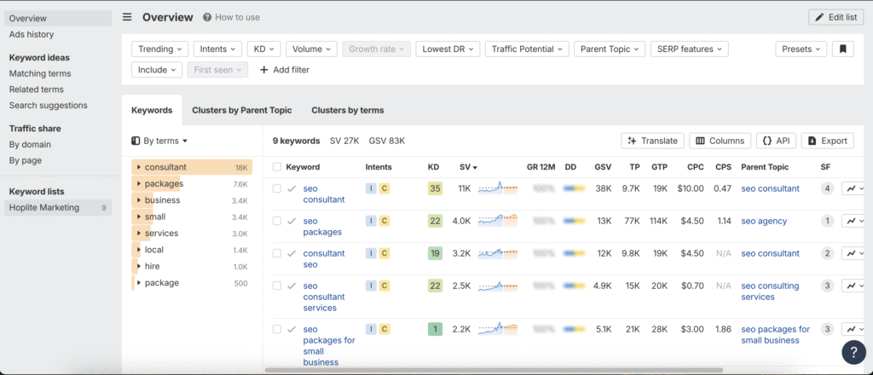
Task: Open the Columns settings button
Action: click(x=720, y=141)
